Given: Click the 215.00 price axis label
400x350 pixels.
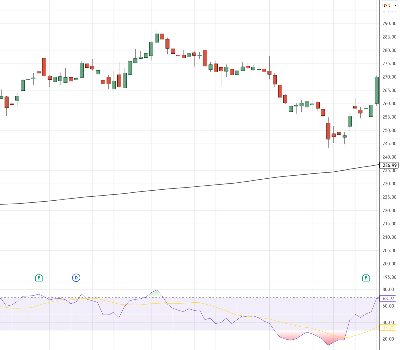Looking at the screenshot, I should pyautogui.click(x=389, y=224).
